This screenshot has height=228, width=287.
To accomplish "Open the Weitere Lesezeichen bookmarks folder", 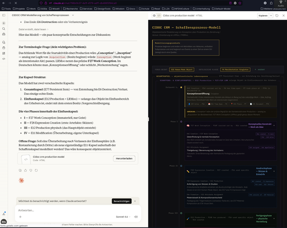I will tap(274, 9).
